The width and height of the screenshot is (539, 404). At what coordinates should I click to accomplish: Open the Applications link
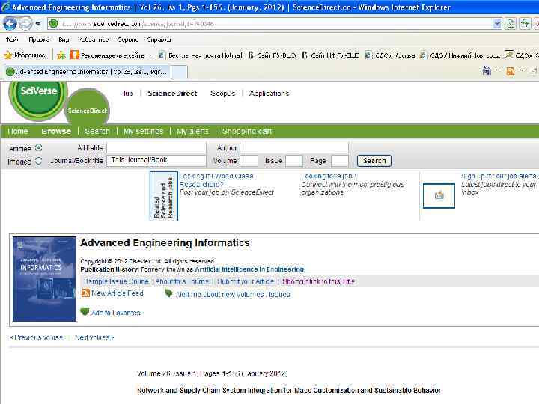[269, 93]
